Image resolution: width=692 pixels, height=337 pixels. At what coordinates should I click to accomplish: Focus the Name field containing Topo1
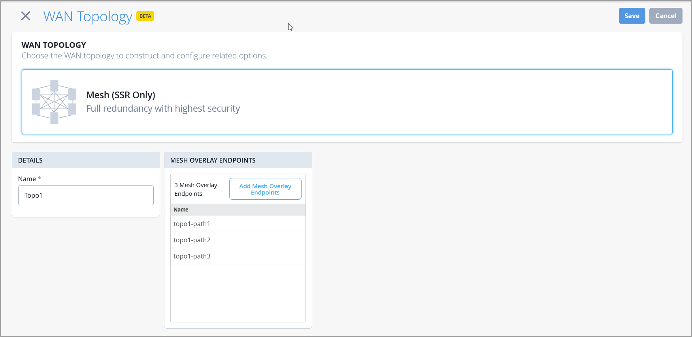(x=86, y=195)
